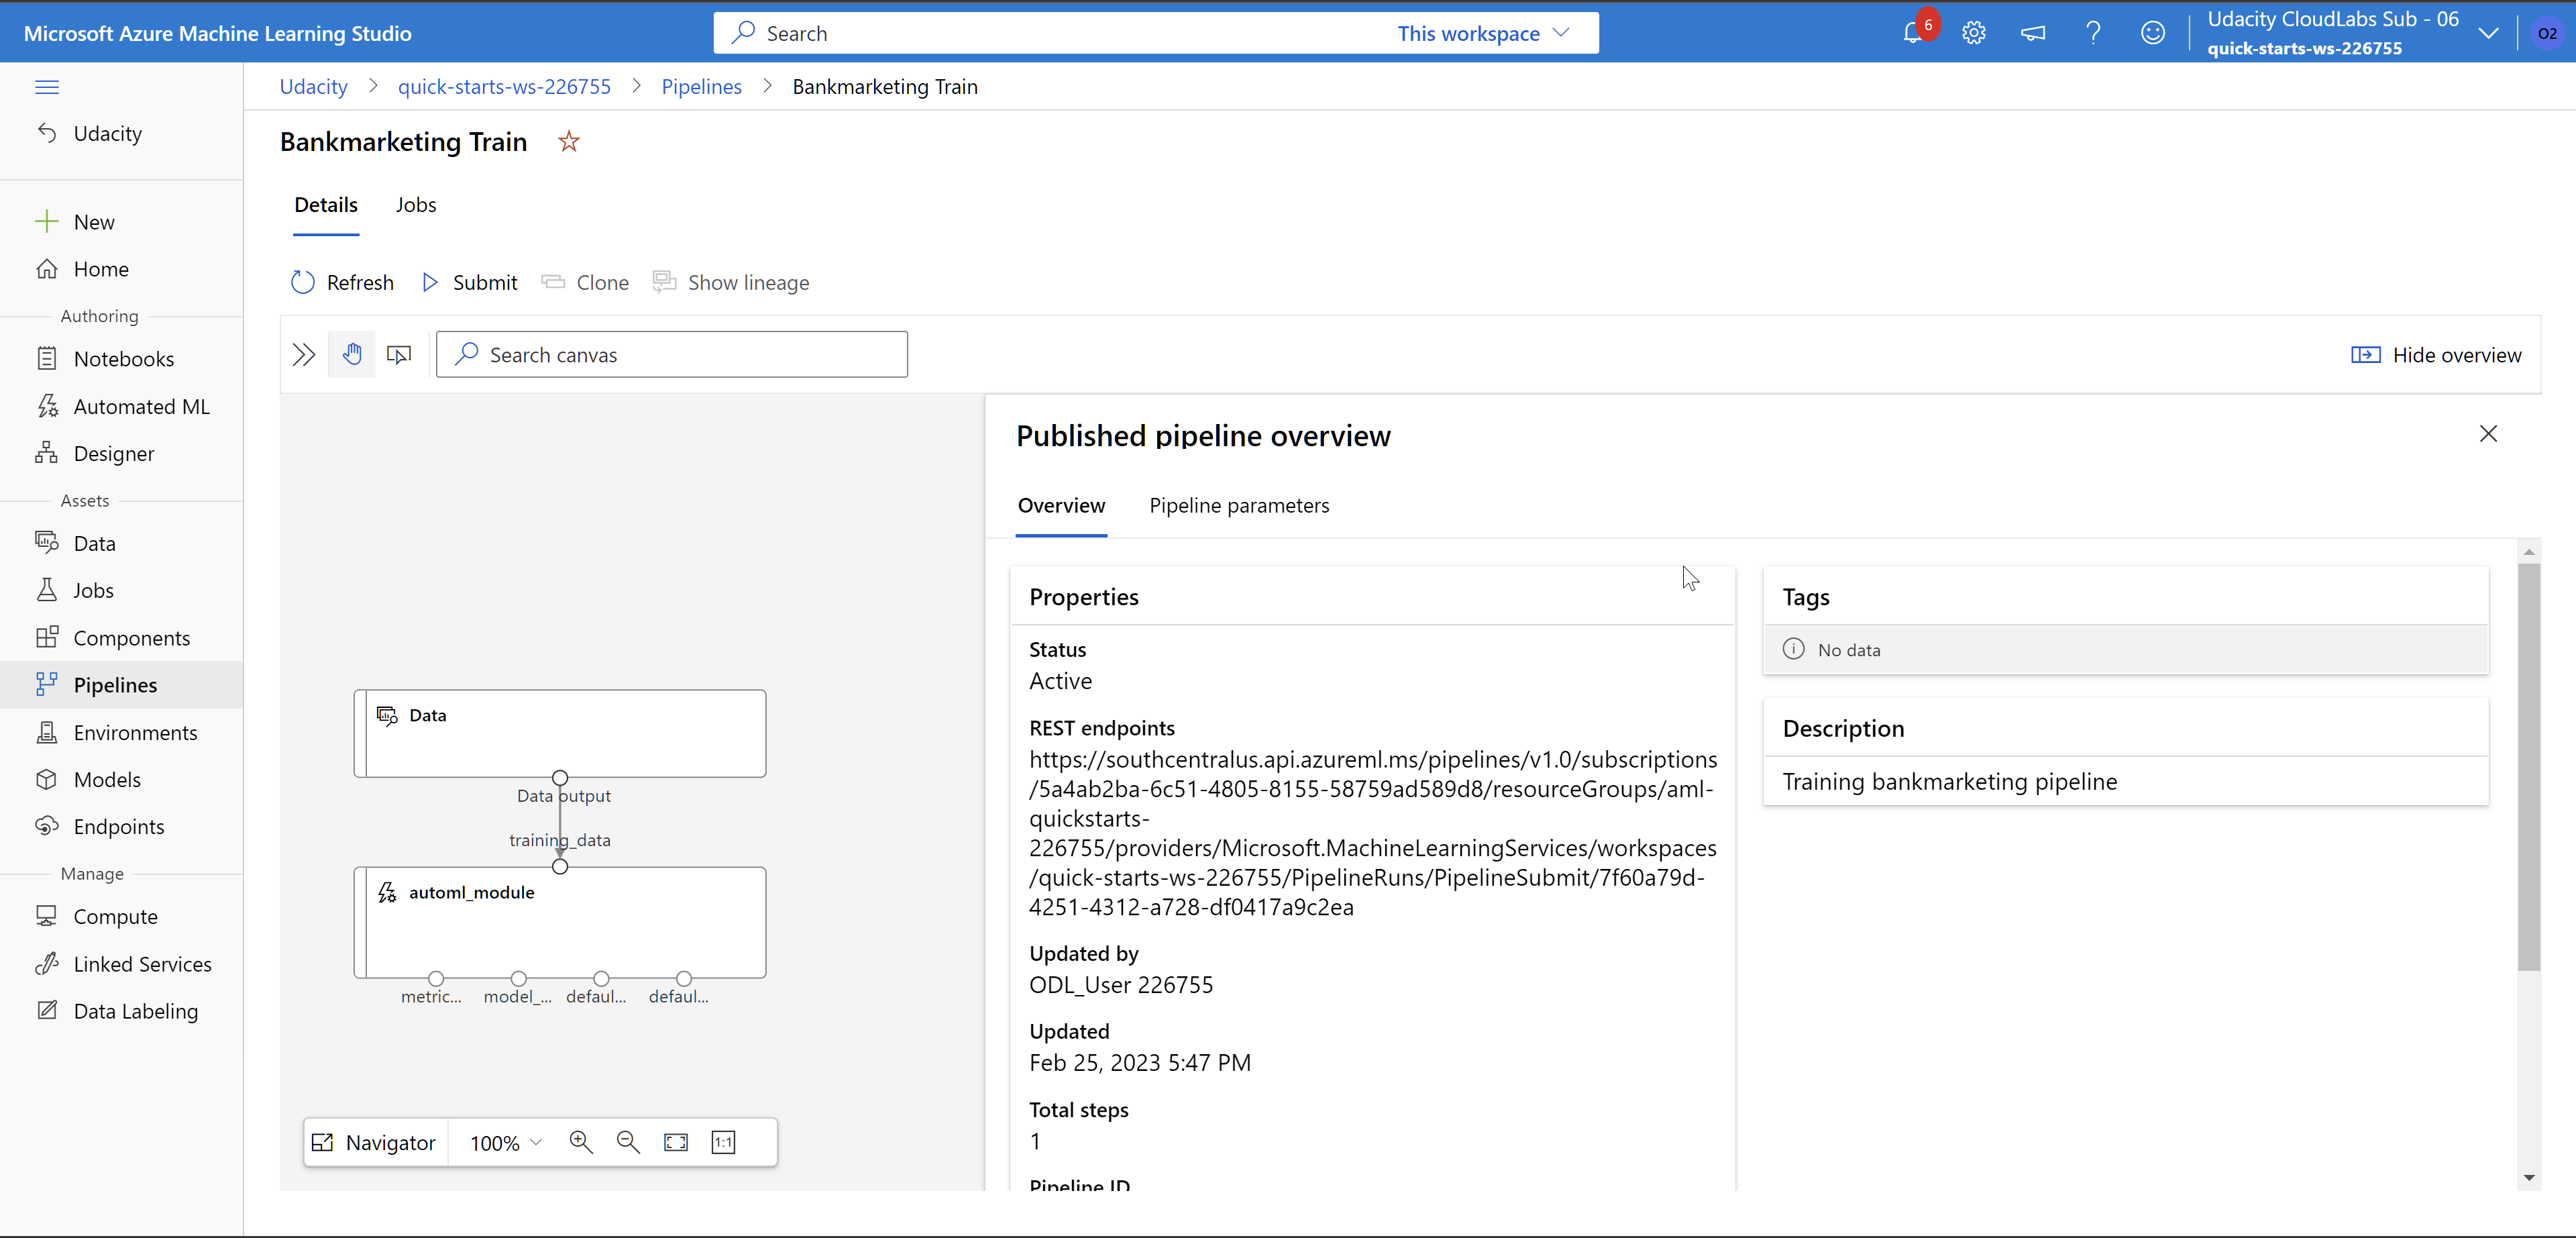The width and height of the screenshot is (2576, 1238).
Task: Collapse the left navigation with hamburger icon
Action: 47,87
